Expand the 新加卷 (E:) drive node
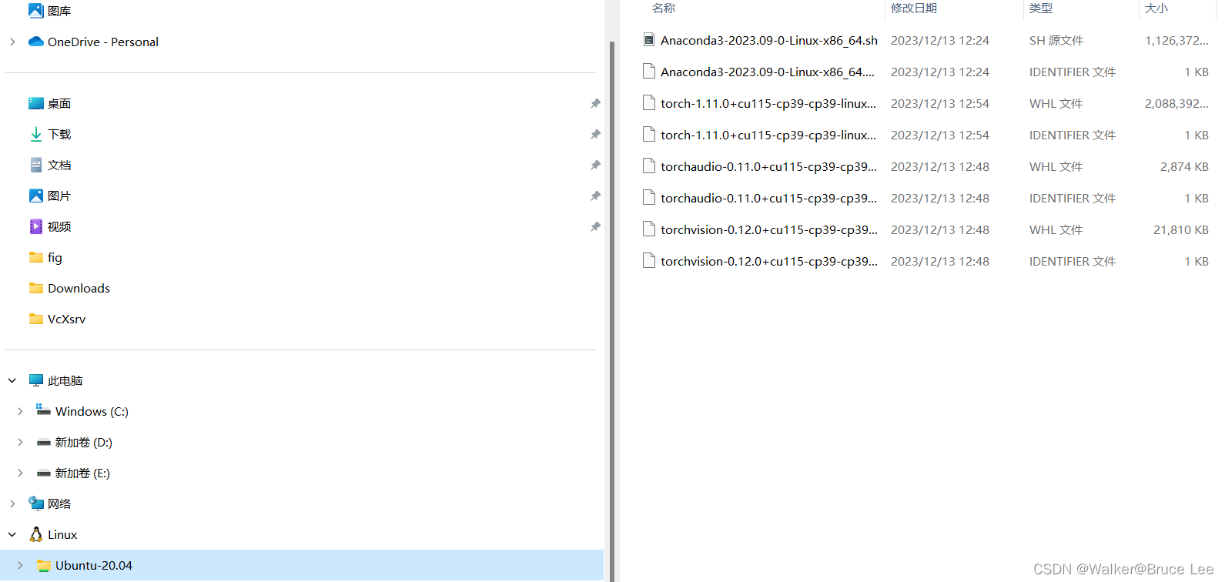 pyautogui.click(x=20, y=473)
